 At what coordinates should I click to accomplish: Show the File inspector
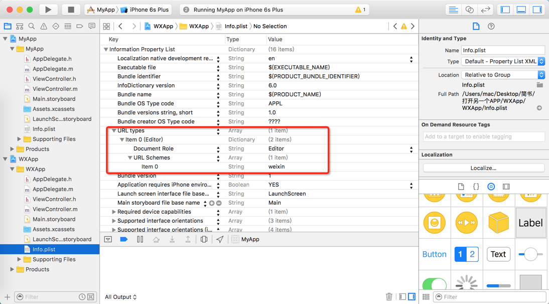[476, 26]
